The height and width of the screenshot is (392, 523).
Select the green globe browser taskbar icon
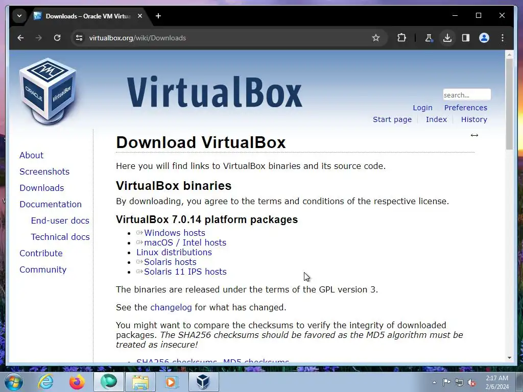tap(109, 382)
